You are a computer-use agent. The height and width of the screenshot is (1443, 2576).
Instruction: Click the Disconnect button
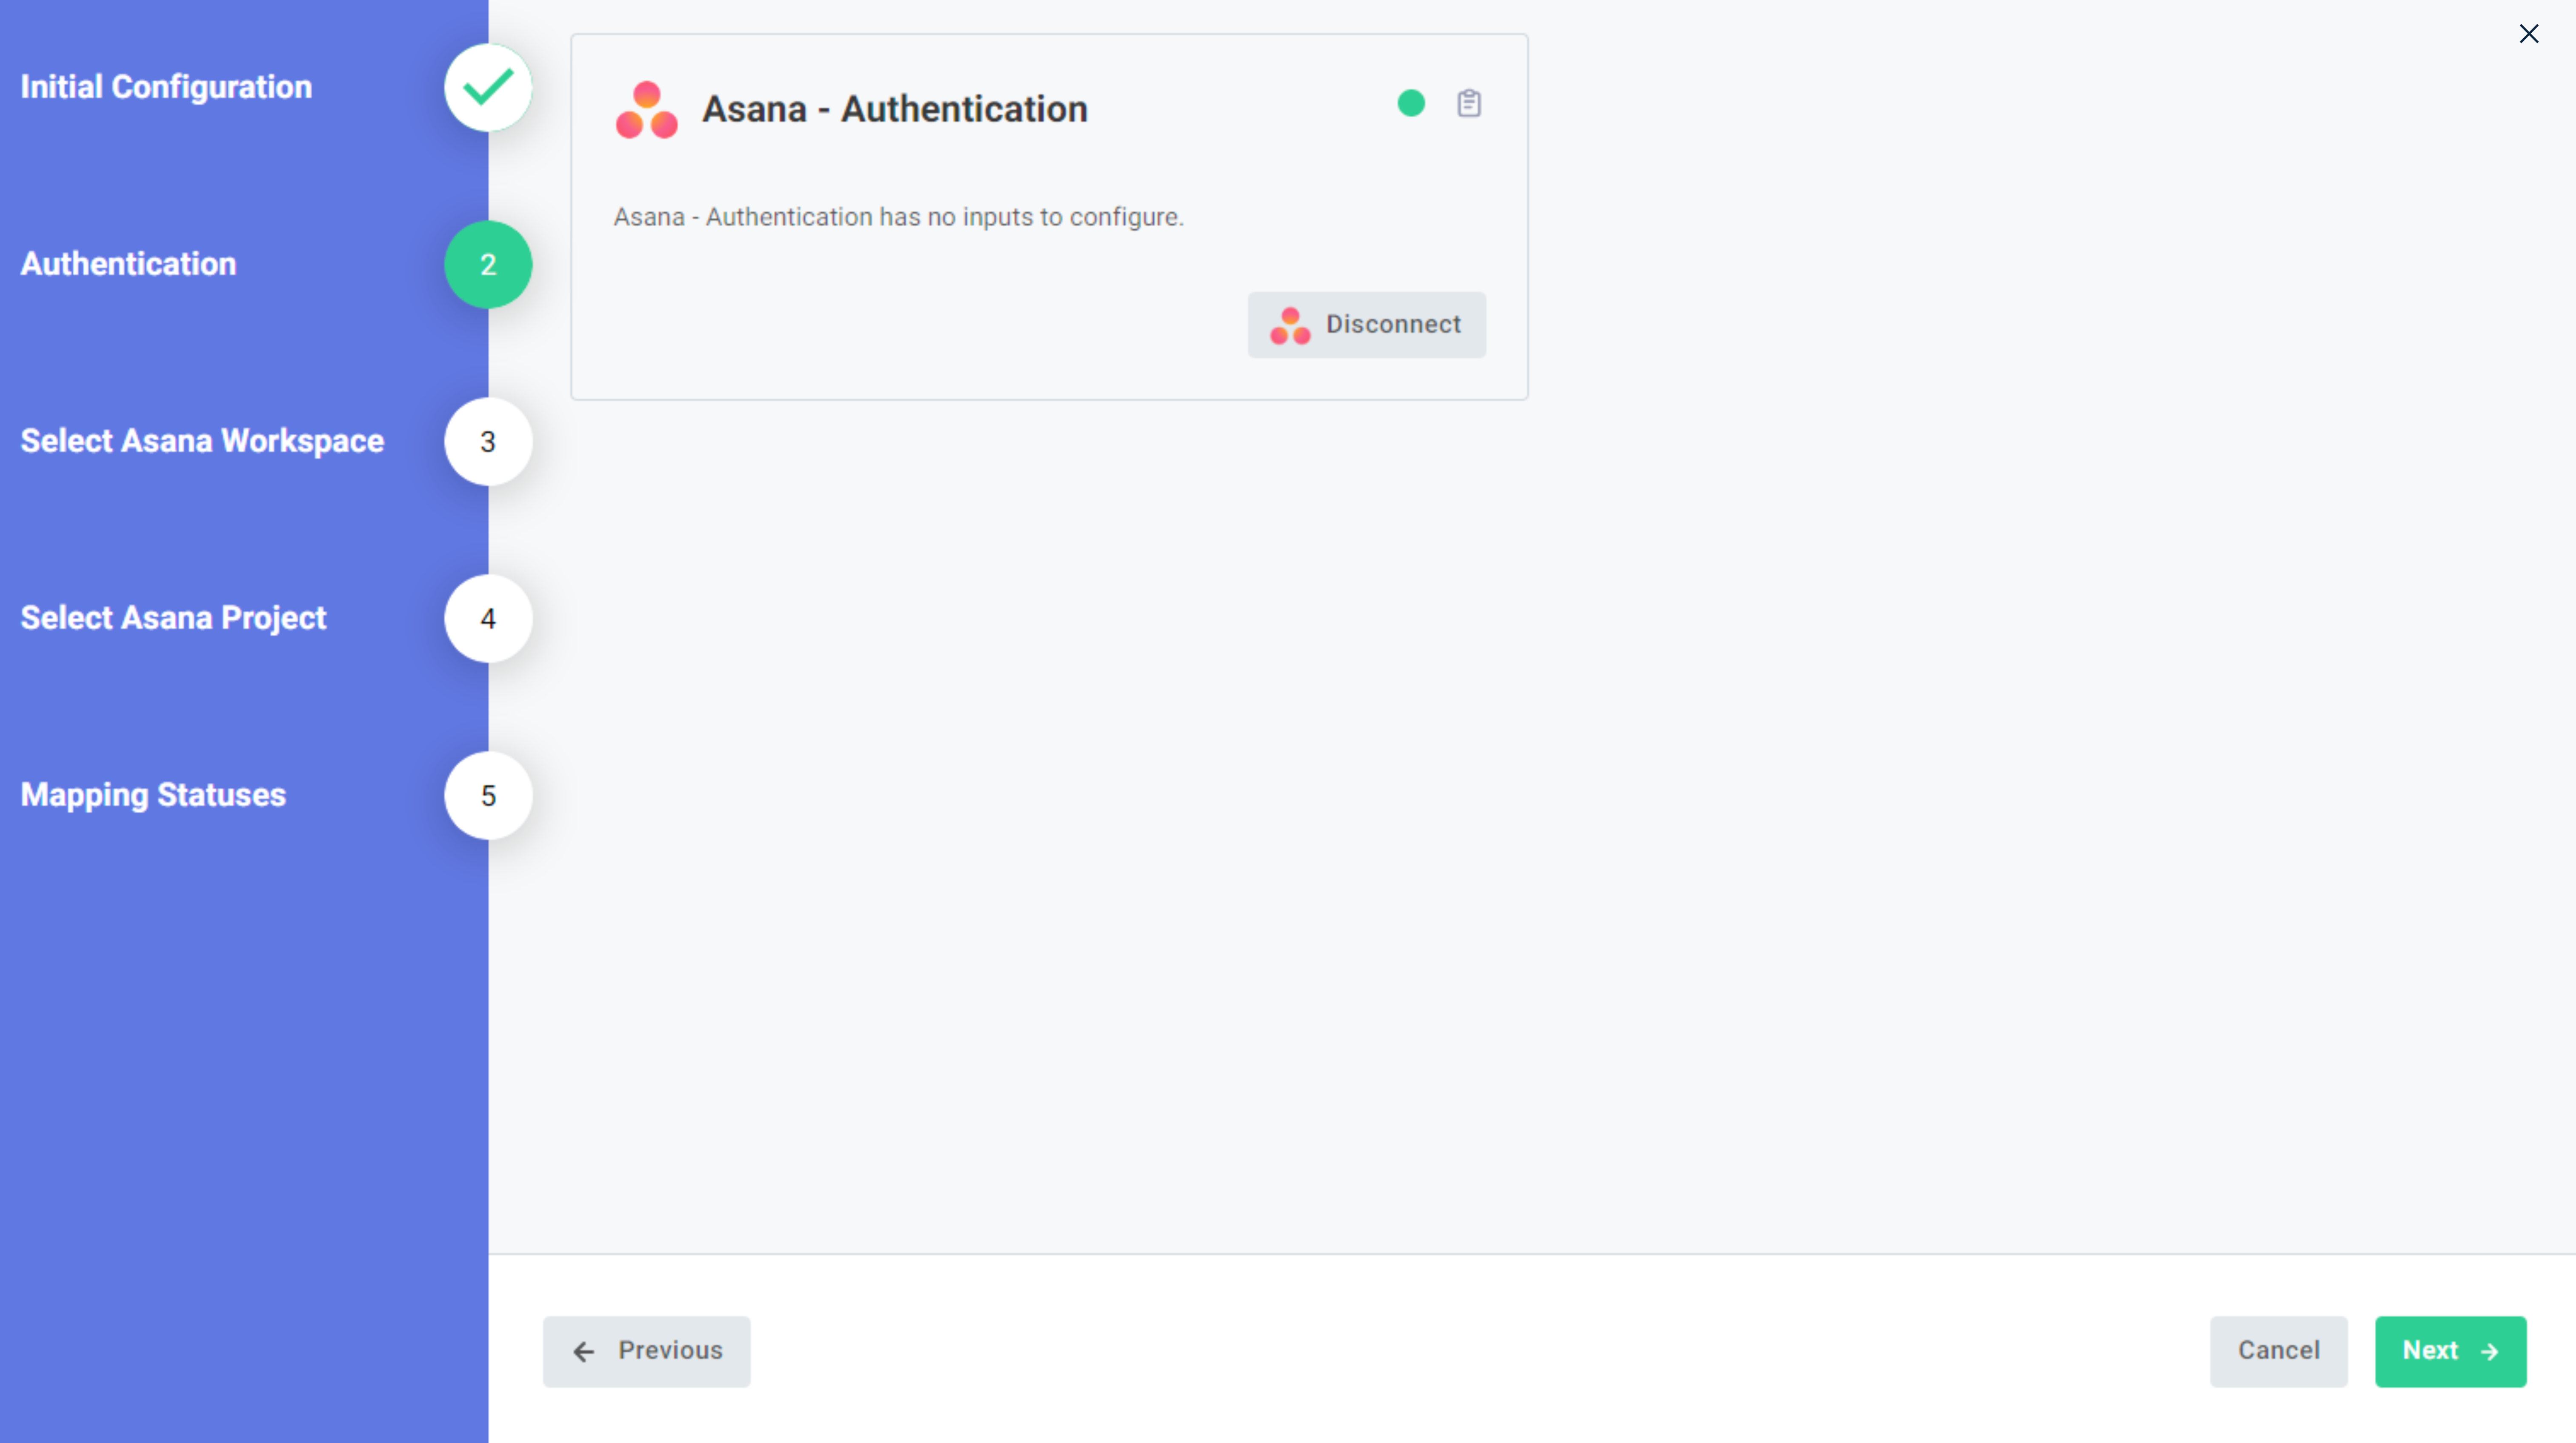1366,324
